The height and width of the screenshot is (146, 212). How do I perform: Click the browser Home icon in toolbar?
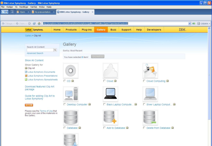39,24
